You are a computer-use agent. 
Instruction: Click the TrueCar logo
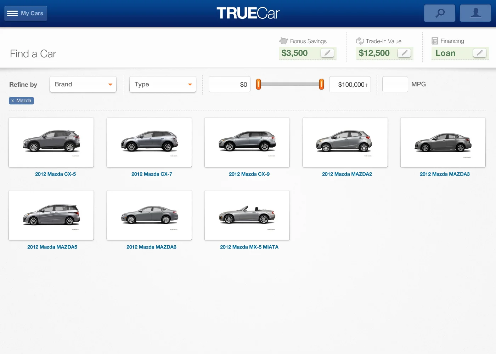point(248,13)
